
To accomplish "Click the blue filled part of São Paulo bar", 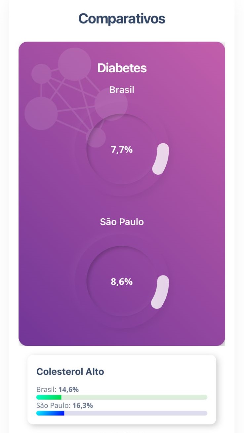I will coord(50,413).
